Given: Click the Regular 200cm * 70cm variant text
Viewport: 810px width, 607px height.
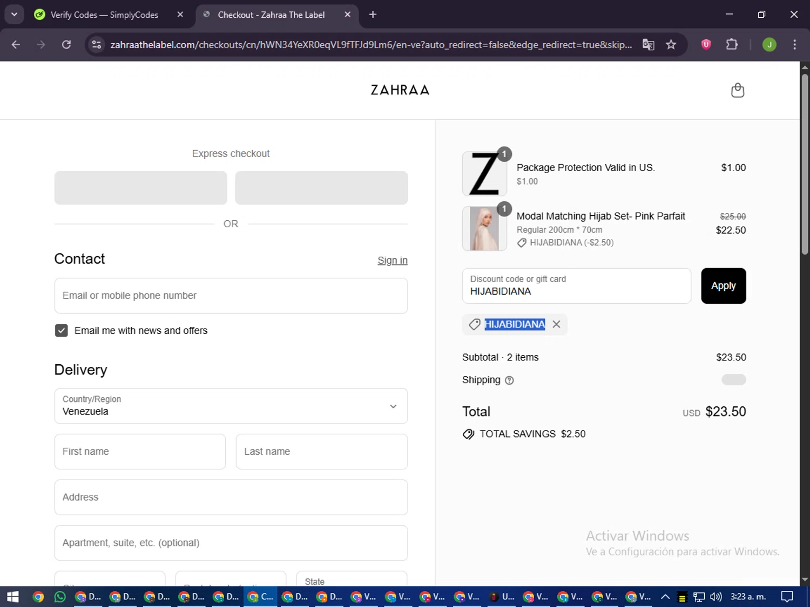Looking at the screenshot, I should (559, 230).
